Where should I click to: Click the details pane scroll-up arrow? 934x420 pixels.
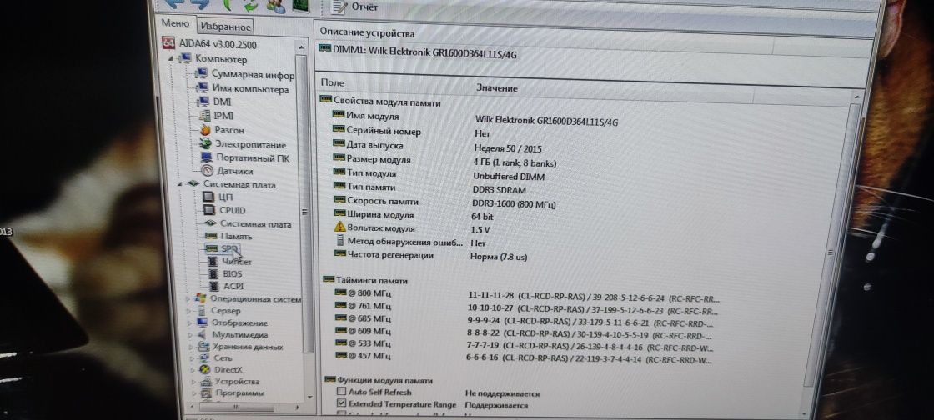(x=856, y=97)
